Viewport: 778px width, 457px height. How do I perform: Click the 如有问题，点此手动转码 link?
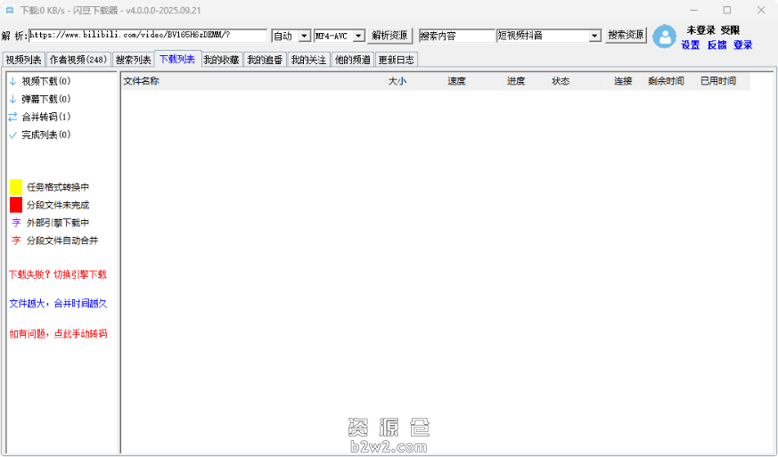[x=58, y=334]
